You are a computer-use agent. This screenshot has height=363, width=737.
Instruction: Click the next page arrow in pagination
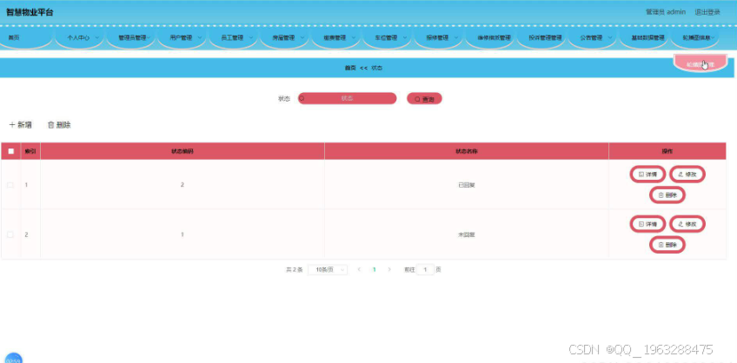pos(389,269)
